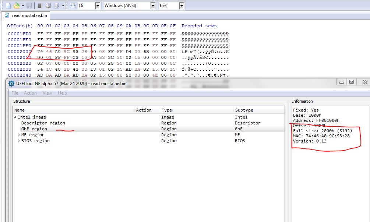Select offset 00002040 row label
Screen dimensions: 370x222
(20, 75)
